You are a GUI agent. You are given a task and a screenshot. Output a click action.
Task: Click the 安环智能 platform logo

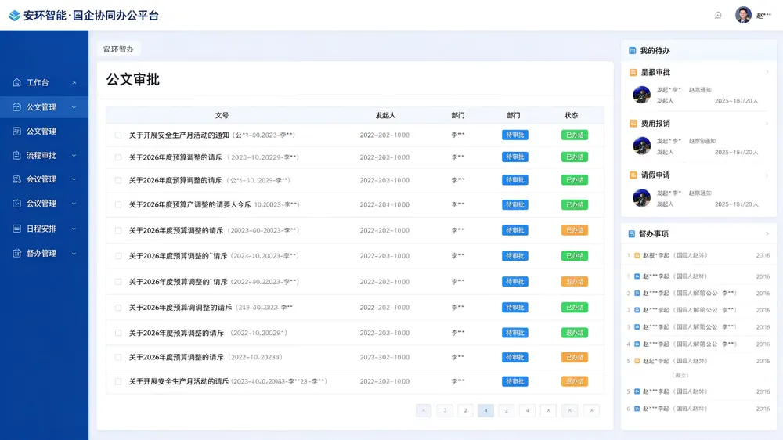(14, 16)
